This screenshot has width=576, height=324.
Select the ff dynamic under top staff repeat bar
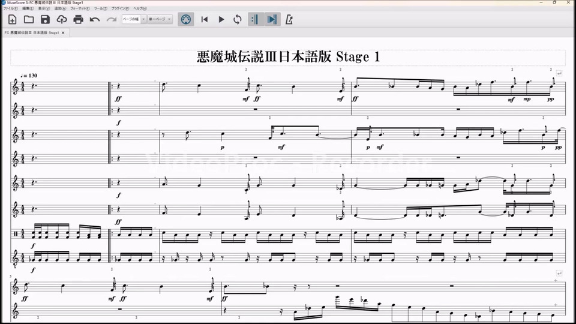pos(118,99)
